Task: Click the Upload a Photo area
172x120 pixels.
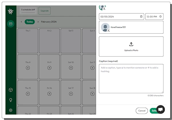Action: point(131,47)
